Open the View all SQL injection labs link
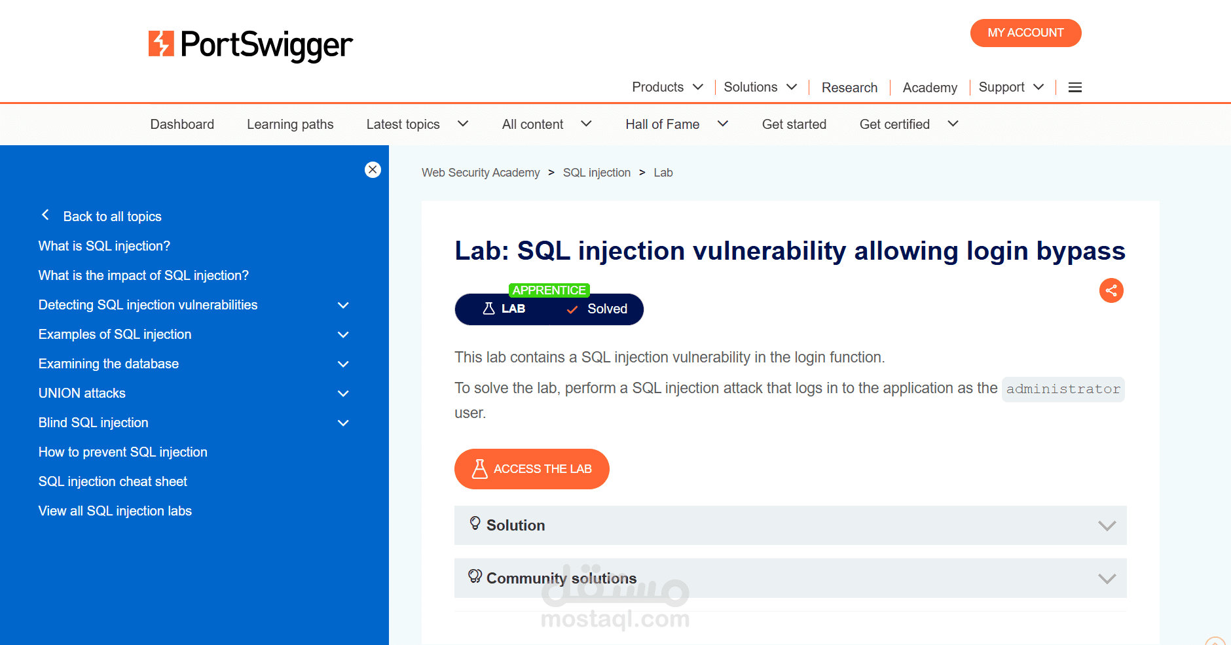The width and height of the screenshot is (1231, 645). click(x=115, y=510)
